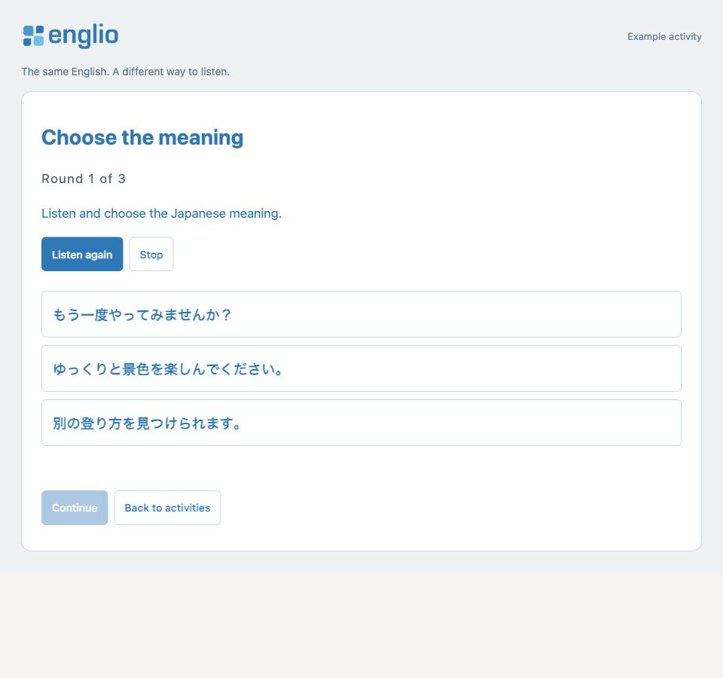Choose answer ゆっくりと景色を楽しんでください。
Screen dimensions: 723x678
pos(361,368)
